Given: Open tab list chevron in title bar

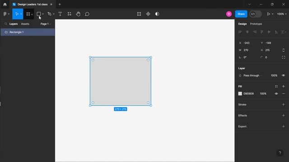Looking at the screenshot, I should [250, 4].
